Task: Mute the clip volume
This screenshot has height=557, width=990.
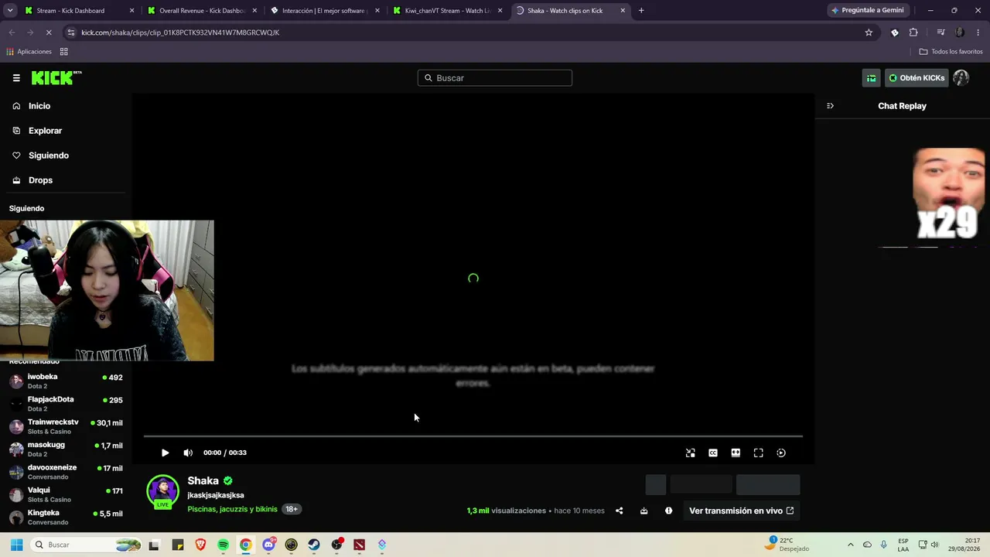Action: click(x=188, y=453)
